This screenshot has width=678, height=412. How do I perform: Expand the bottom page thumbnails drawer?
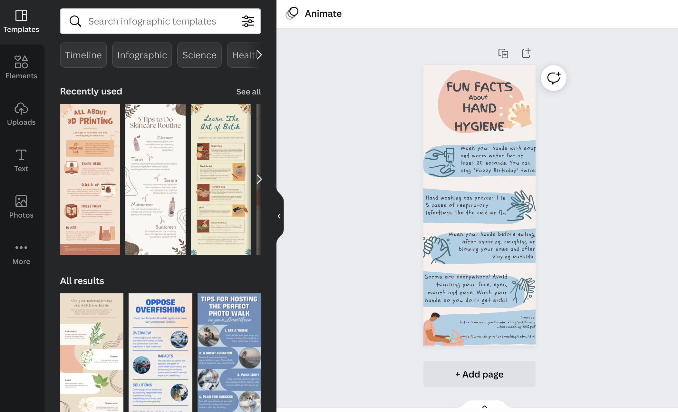pyautogui.click(x=484, y=407)
